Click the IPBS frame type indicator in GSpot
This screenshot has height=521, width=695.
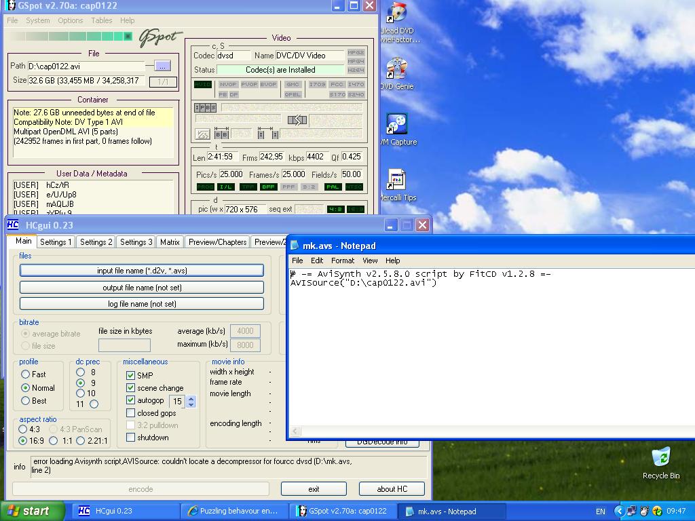click(205, 107)
